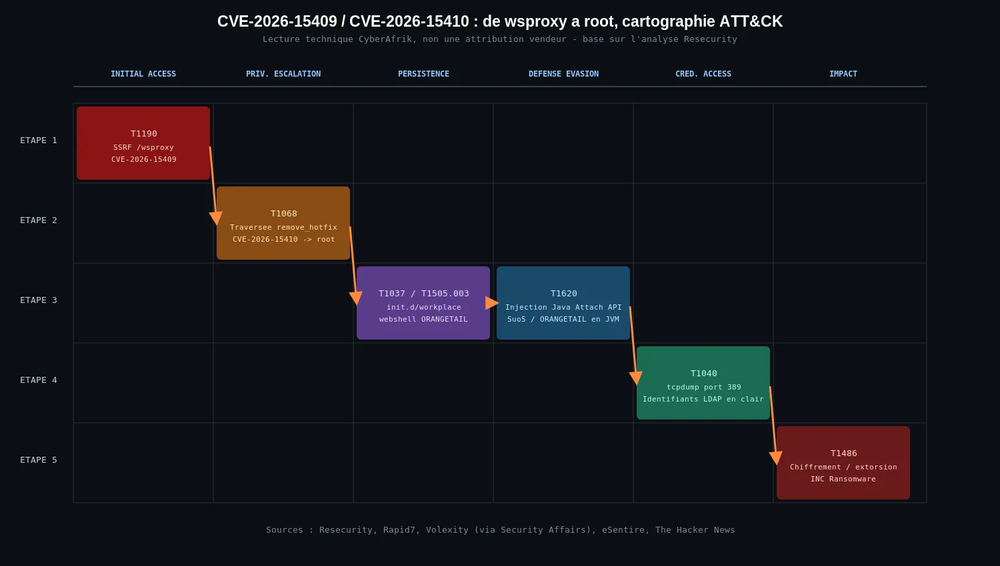
Task: Select the ETAPE 4 row label
Action: pos(39,380)
